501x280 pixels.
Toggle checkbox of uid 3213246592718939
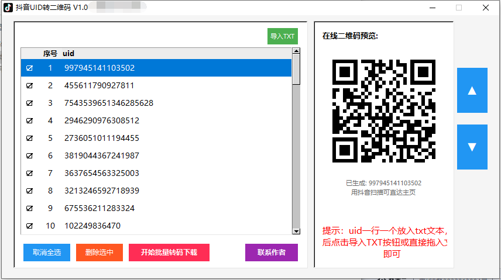29,191
